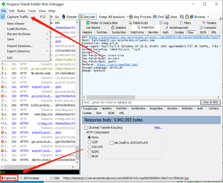The image size is (223, 183).
Task: Open Find with the binoculars icon
Action: click(x=154, y=17)
